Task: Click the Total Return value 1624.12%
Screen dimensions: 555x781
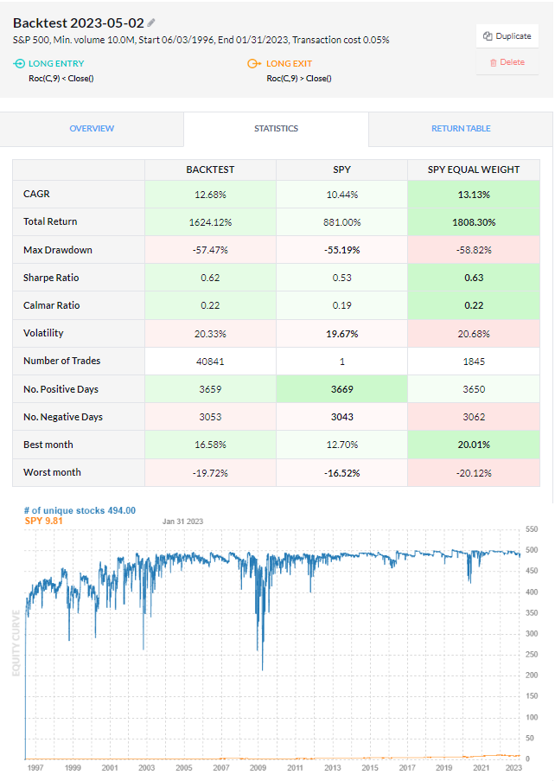Action: click(x=211, y=221)
